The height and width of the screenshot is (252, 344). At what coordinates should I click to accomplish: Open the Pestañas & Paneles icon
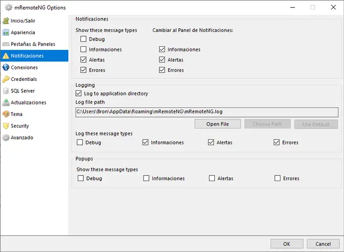coord(6,44)
